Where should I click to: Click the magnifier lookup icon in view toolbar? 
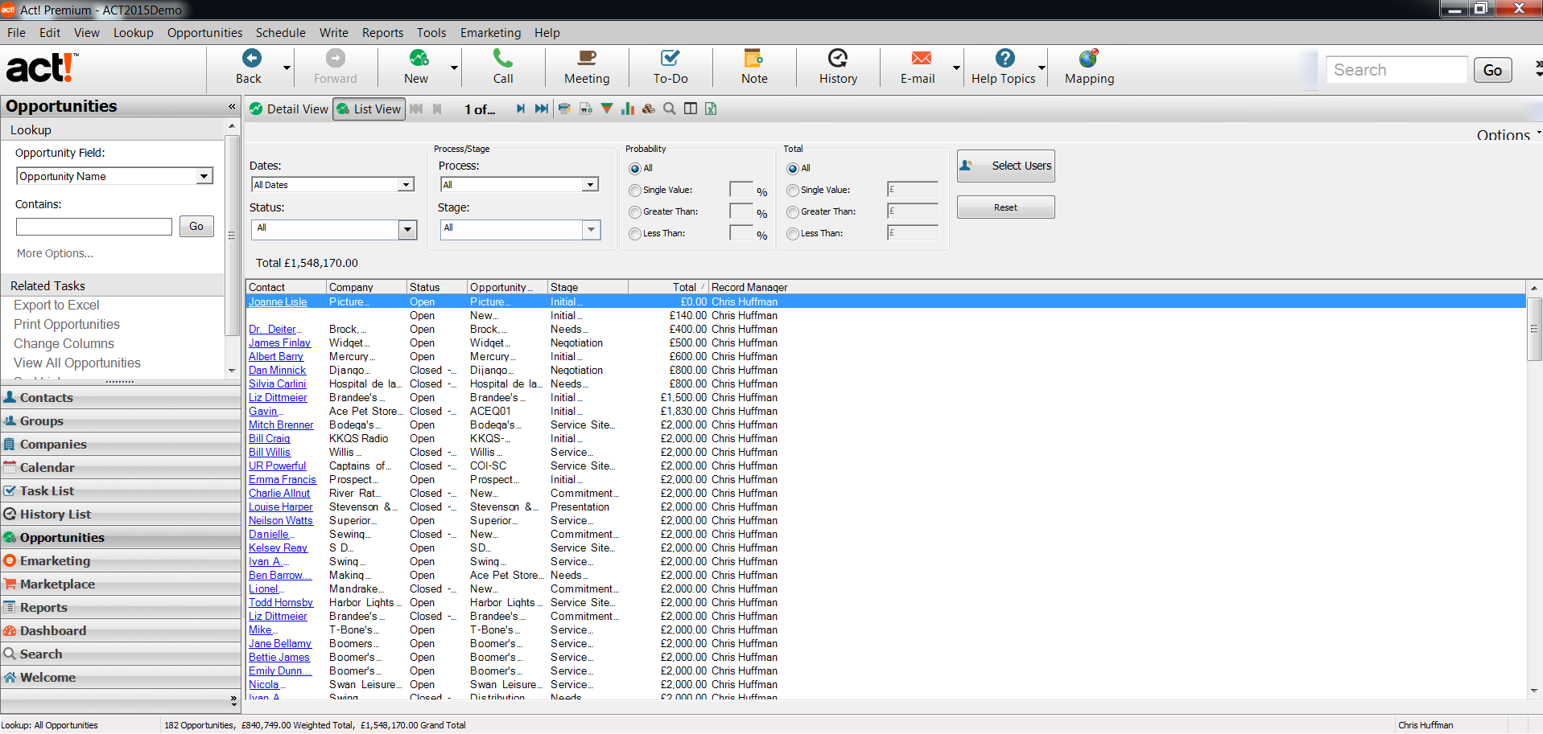670,109
